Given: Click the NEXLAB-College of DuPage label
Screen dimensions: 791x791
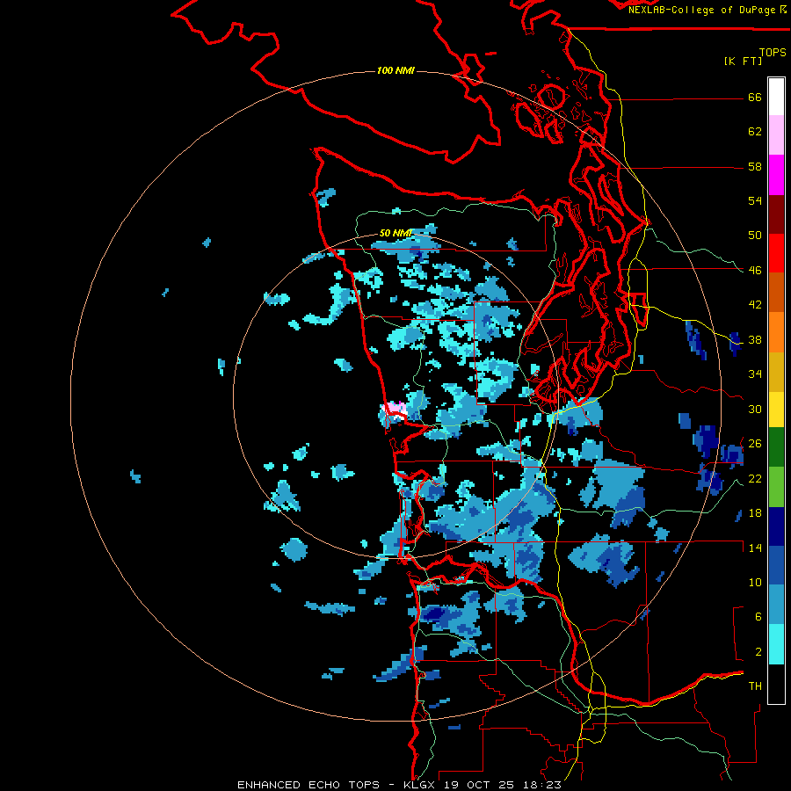Looking at the screenshot, I should click(701, 10).
